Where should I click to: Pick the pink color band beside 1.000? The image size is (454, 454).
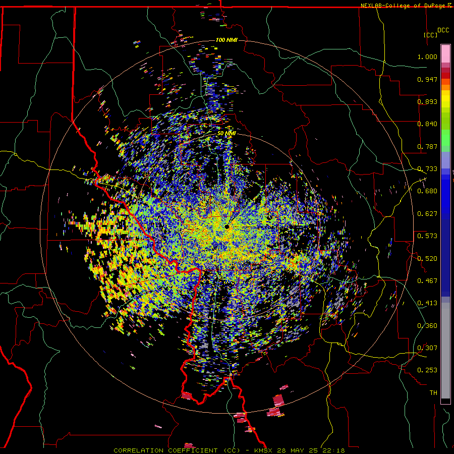pos(445,54)
